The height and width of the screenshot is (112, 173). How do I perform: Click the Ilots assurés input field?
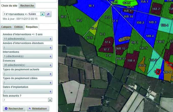coord(25,100)
